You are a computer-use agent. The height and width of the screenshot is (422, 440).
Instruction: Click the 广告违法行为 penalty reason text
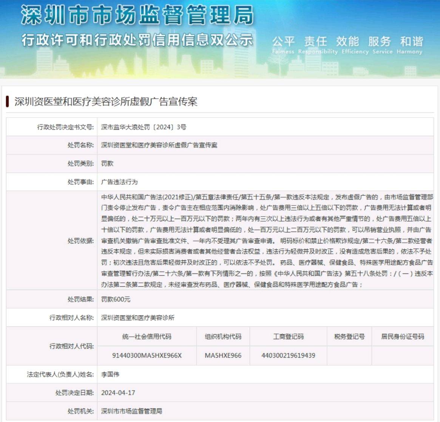point(119,182)
